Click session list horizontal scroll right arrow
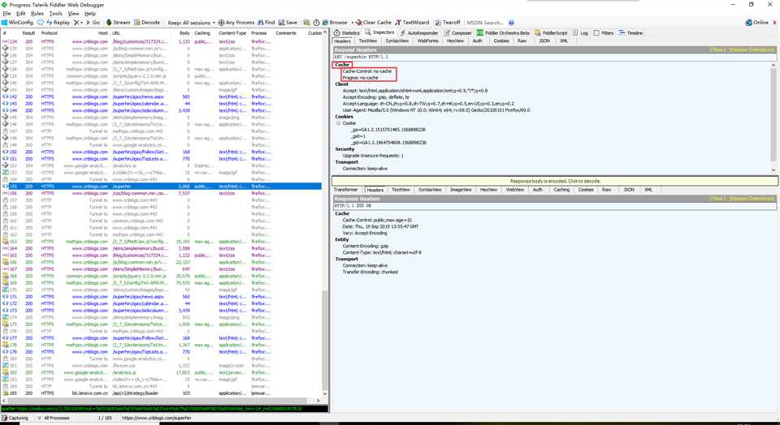780x425 pixels. point(318,400)
